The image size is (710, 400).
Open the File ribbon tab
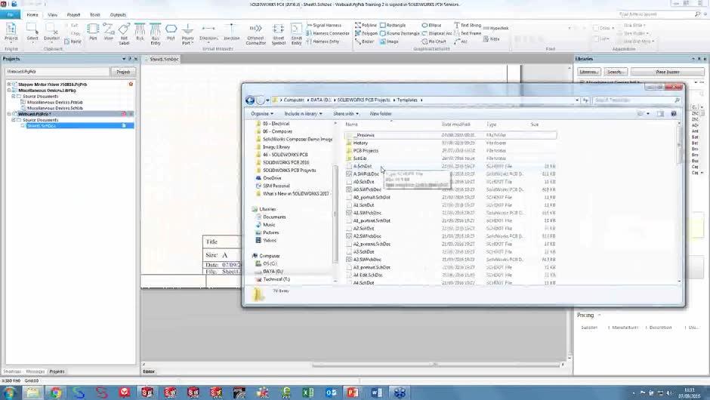tap(10, 14)
